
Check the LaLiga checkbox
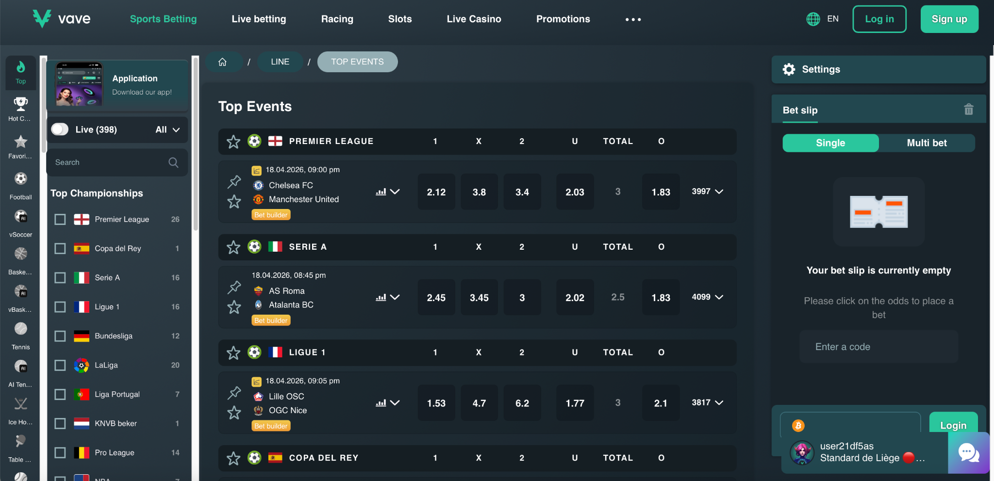click(60, 365)
